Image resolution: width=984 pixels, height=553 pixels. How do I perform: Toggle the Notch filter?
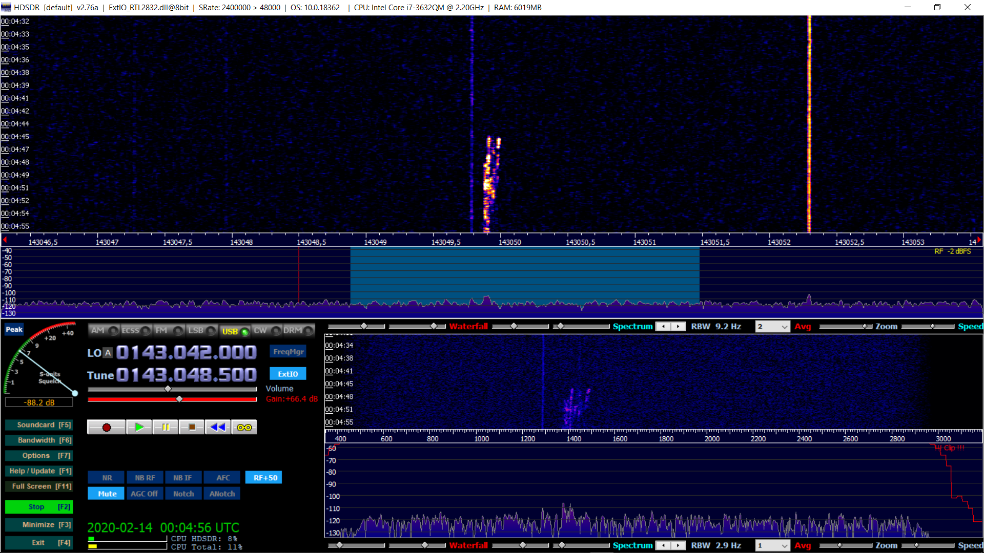[183, 494]
